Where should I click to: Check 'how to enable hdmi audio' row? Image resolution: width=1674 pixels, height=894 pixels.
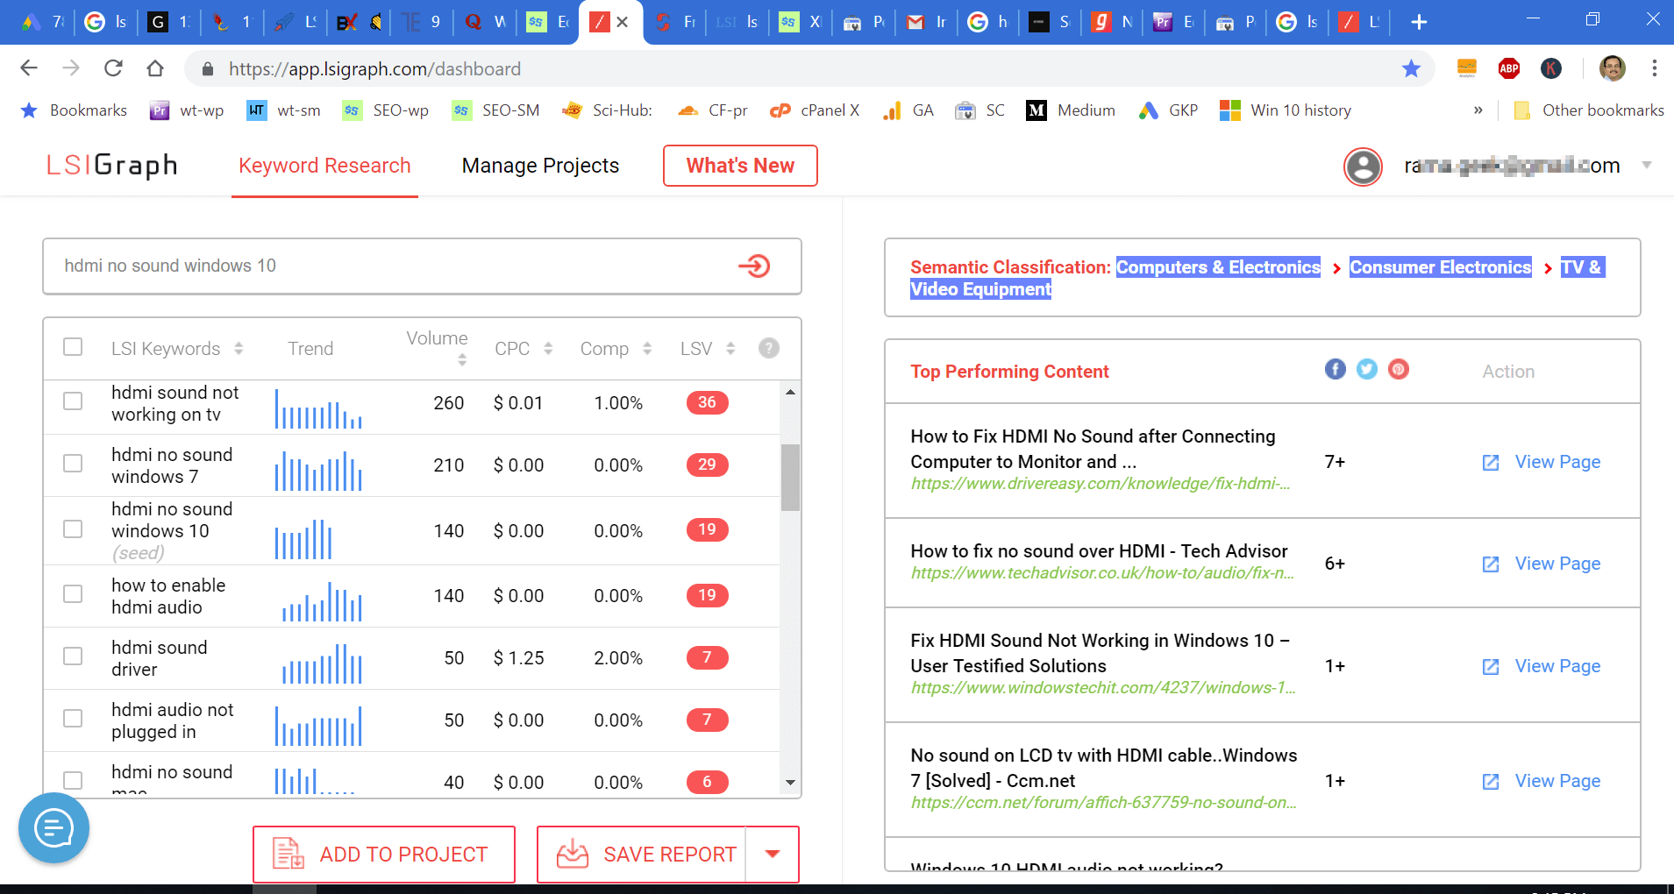click(73, 594)
